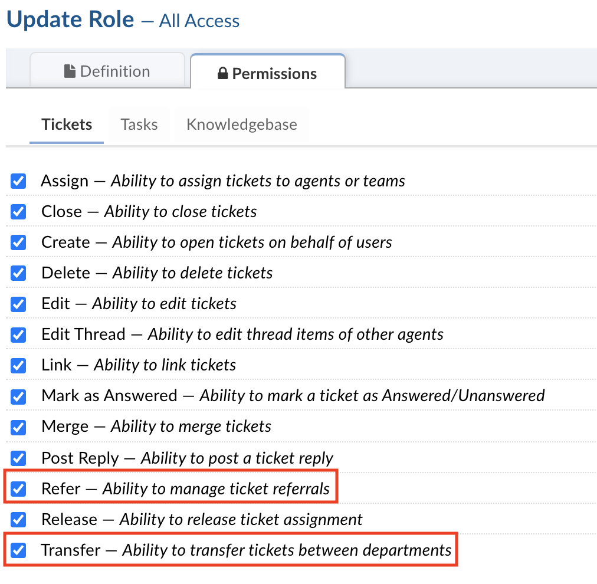Uncheck the Post Reply checkbox
This screenshot has width=597, height=584.
(19, 458)
